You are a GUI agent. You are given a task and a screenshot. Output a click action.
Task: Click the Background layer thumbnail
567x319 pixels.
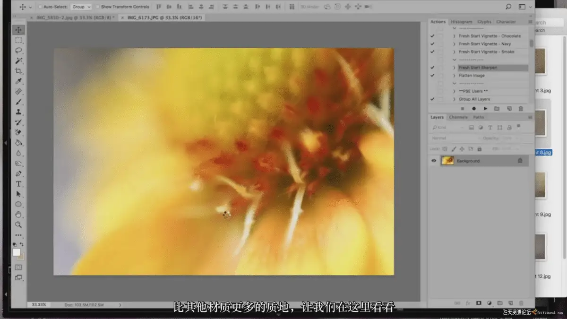point(447,161)
